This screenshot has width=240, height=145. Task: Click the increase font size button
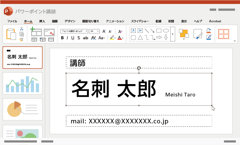coord(104,31)
